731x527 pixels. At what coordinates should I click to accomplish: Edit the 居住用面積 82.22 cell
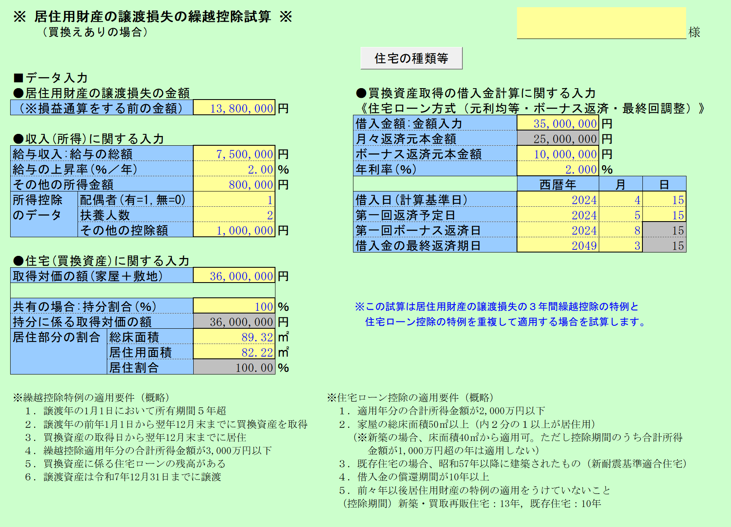pyautogui.click(x=234, y=352)
